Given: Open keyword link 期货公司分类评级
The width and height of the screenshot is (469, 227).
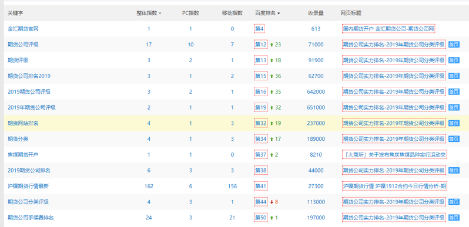Looking at the screenshot, I should (28, 202).
